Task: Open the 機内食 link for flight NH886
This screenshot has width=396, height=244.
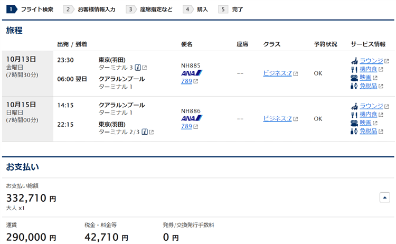Action: click(368, 115)
